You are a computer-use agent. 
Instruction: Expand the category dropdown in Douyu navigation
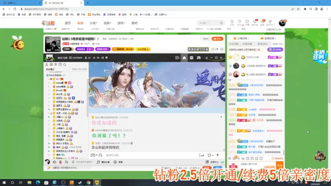(x=93, y=23)
